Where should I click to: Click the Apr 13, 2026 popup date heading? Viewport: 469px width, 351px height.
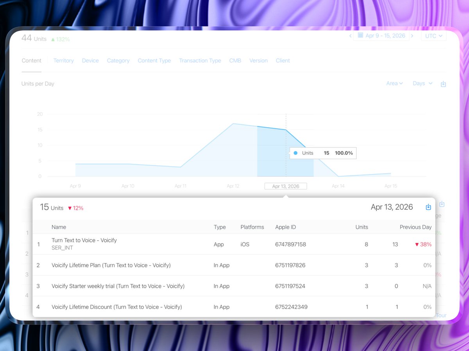392,207
